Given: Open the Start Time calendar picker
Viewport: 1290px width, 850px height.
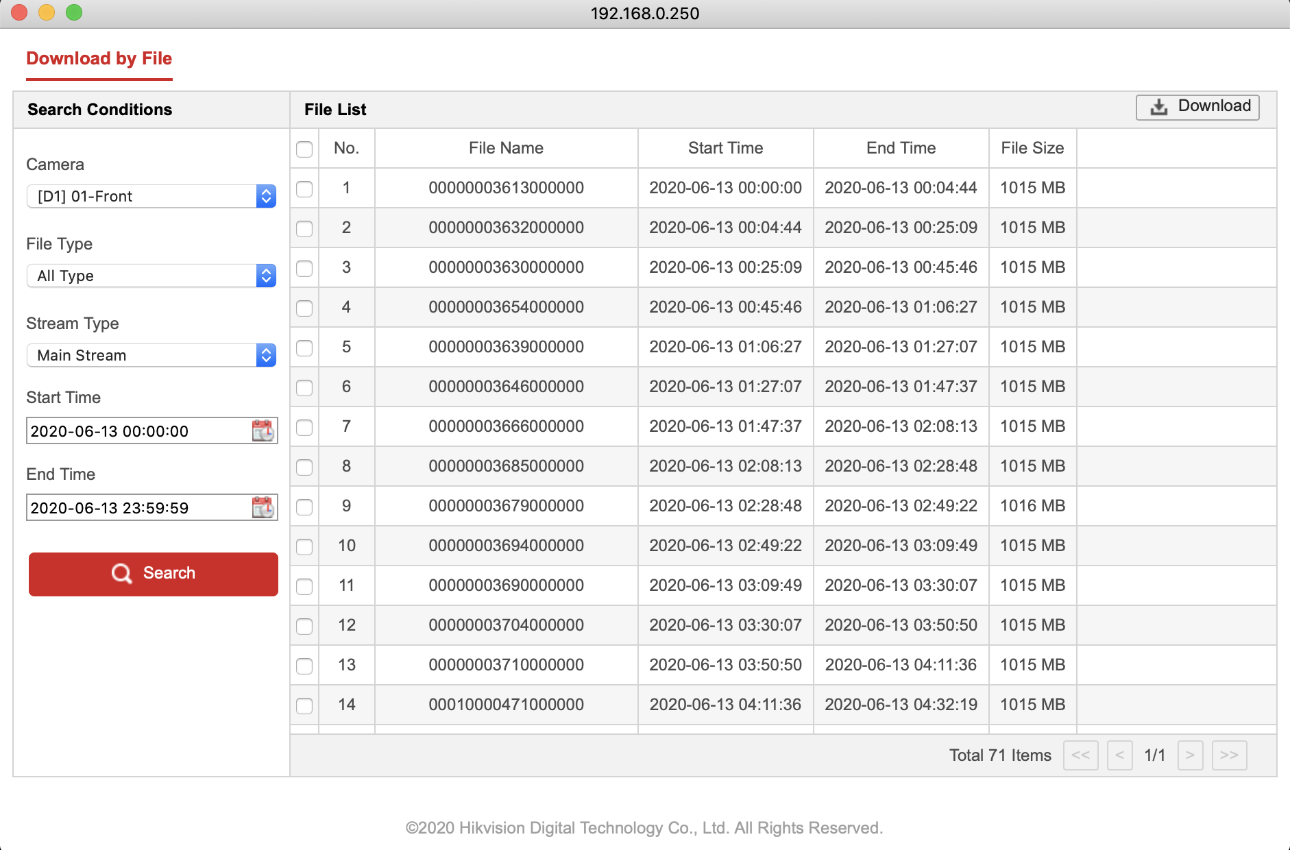Looking at the screenshot, I should [x=264, y=430].
